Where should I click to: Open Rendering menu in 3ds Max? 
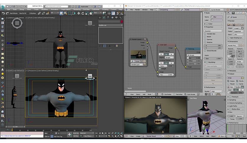(77, 10)
